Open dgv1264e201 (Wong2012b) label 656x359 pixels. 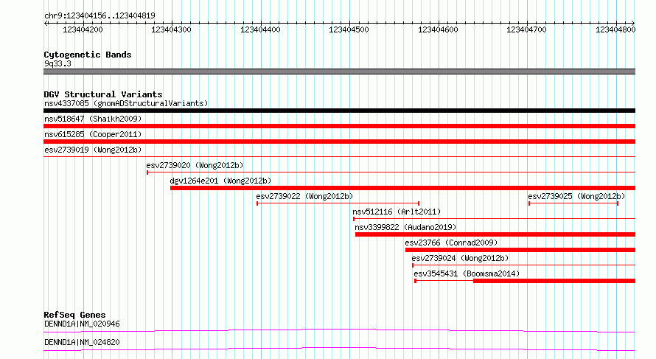pos(220,181)
